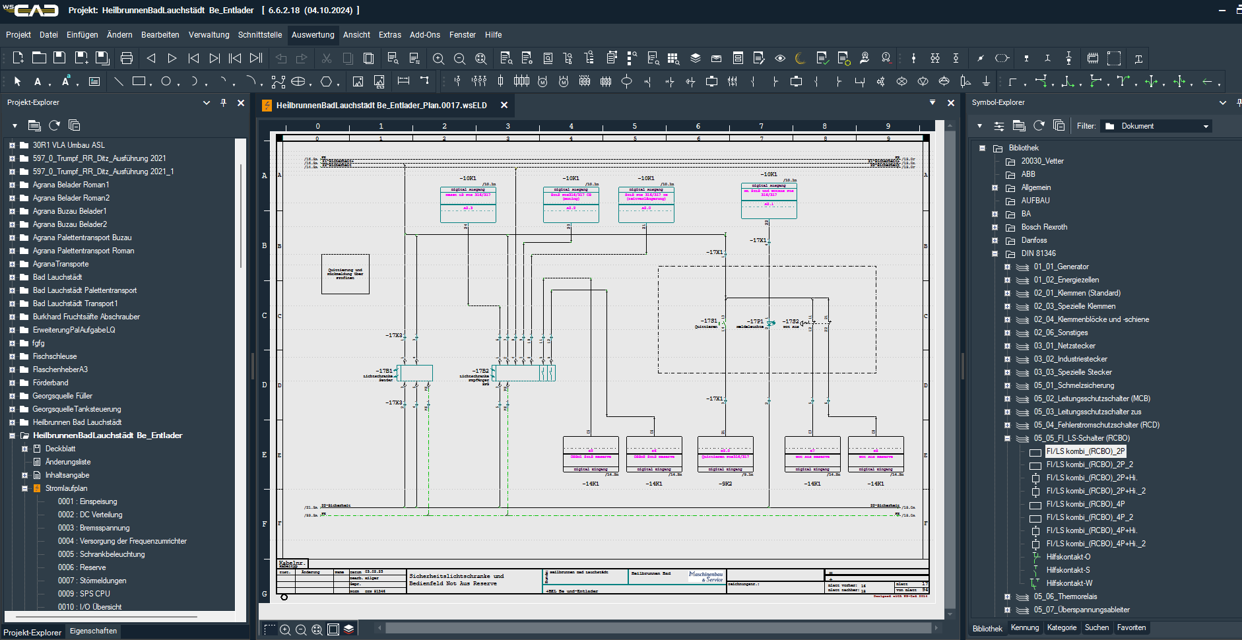Click the insert image icon
The image size is (1242, 640).
[x=358, y=82]
